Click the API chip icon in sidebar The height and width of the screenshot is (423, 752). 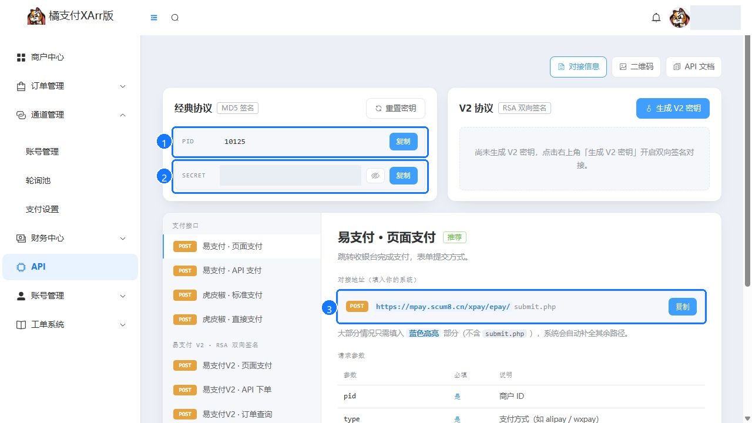pyautogui.click(x=21, y=267)
